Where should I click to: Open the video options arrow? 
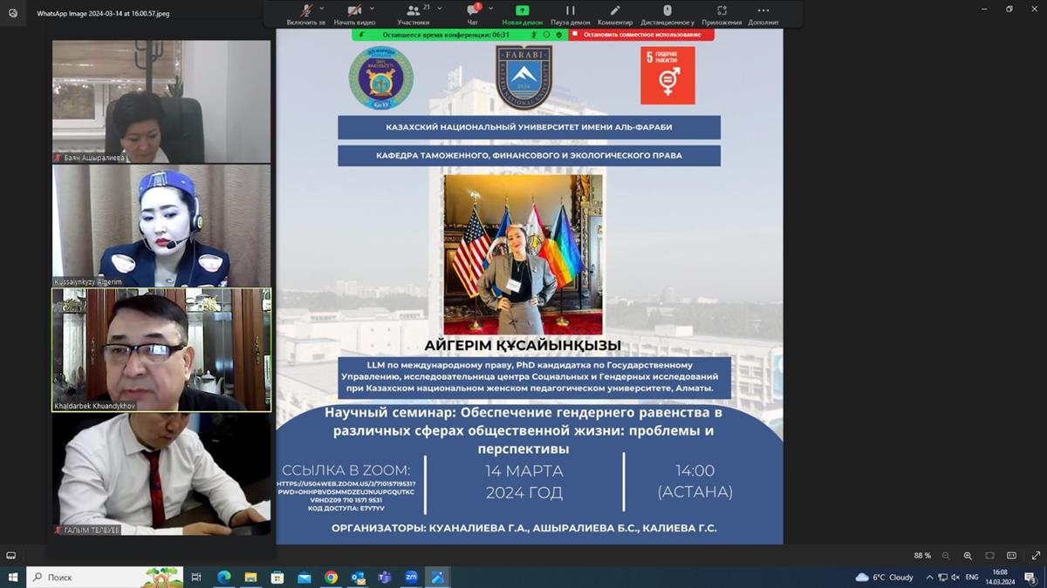373,8
